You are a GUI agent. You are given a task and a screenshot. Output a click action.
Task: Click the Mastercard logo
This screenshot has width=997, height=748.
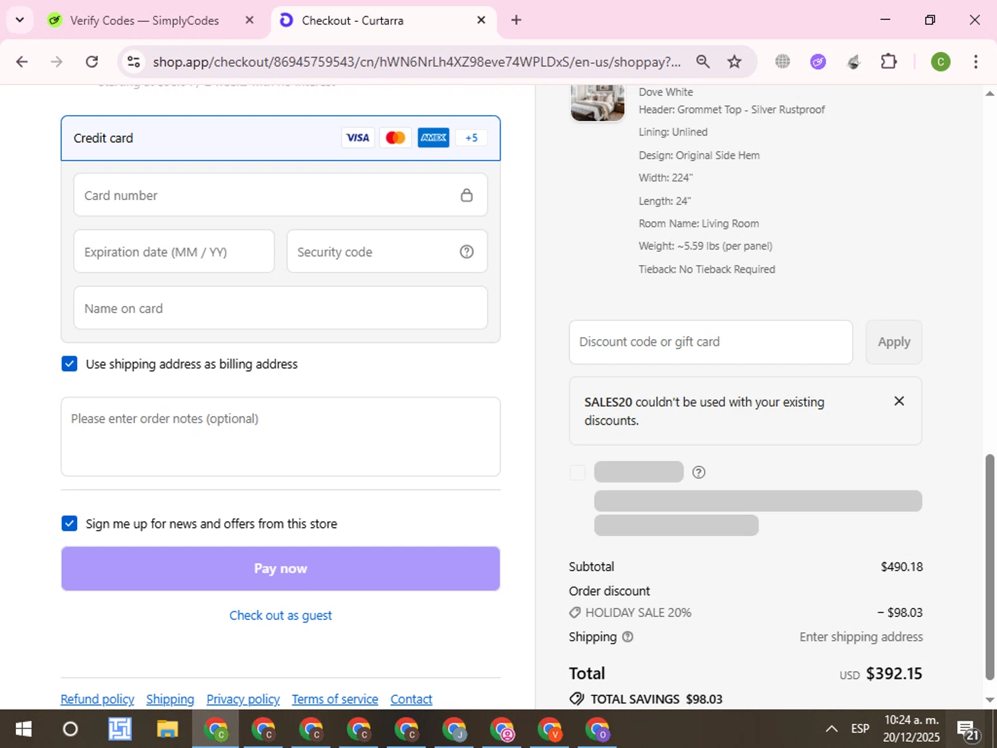coord(395,138)
